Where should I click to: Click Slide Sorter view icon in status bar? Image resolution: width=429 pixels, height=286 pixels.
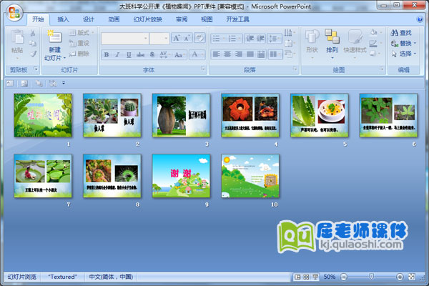(306, 277)
